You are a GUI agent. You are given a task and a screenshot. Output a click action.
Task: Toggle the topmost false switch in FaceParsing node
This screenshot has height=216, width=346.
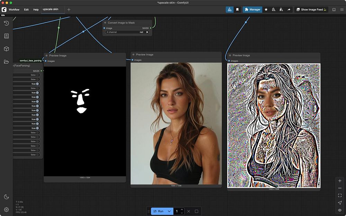[x=37, y=75]
